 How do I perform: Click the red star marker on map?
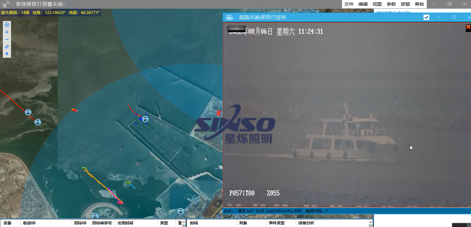(219, 113)
